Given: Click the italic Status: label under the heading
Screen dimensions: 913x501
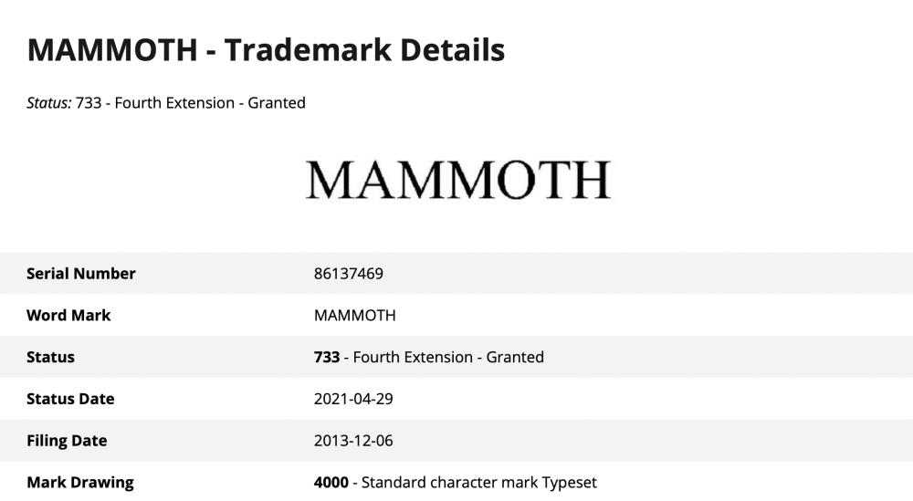Looking at the screenshot, I should pos(49,103).
